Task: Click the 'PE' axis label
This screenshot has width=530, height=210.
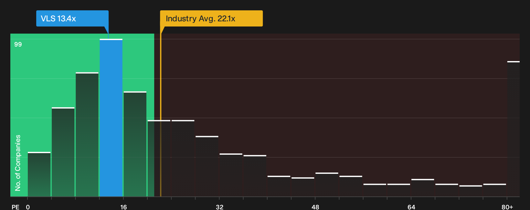Action: [x=16, y=207]
